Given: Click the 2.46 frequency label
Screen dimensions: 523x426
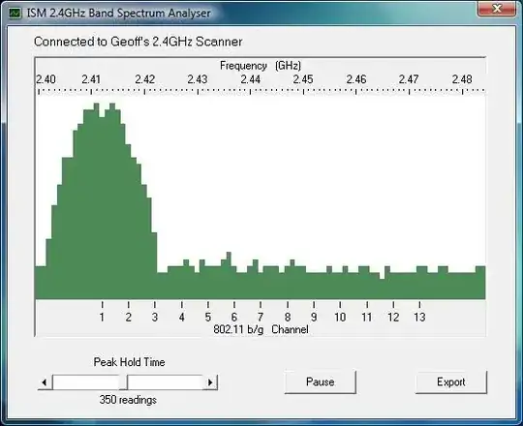Looking at the screenshot, I should point(356,79).
